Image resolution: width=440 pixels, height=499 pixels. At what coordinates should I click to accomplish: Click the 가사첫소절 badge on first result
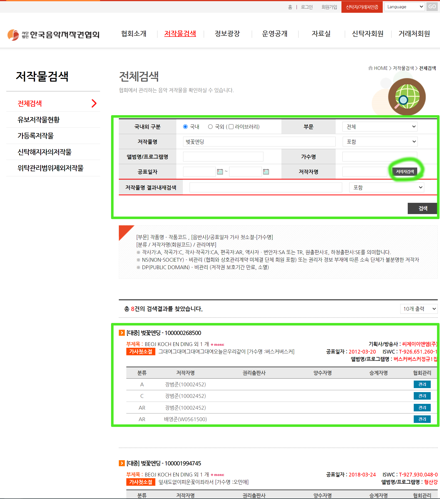point(141,352)
